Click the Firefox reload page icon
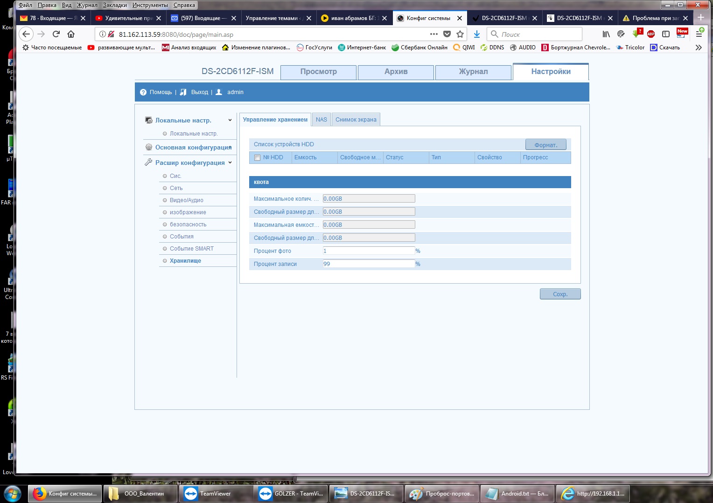This screenshot has height=503, width=713. click(x=56, y=34)
